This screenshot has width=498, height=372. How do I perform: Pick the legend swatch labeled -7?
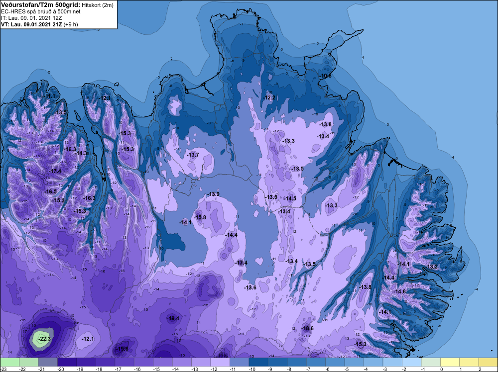[x=316, y=363]
